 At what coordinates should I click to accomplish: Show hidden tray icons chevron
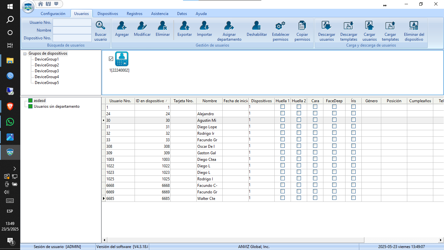coord(14,169)
